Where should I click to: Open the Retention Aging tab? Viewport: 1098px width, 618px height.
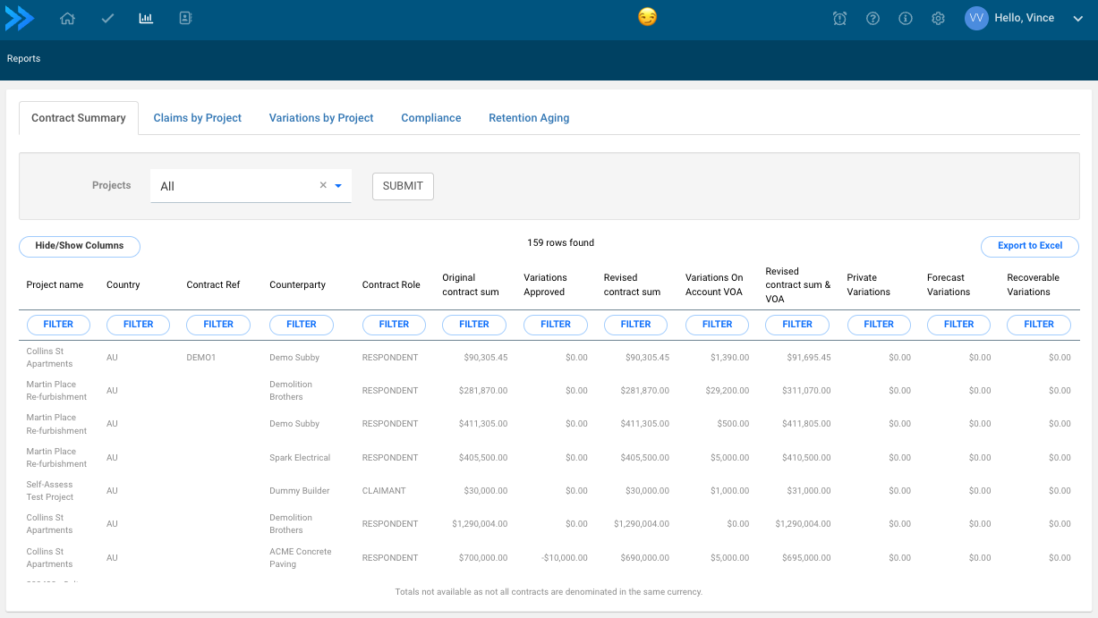(x=529, y=117)
